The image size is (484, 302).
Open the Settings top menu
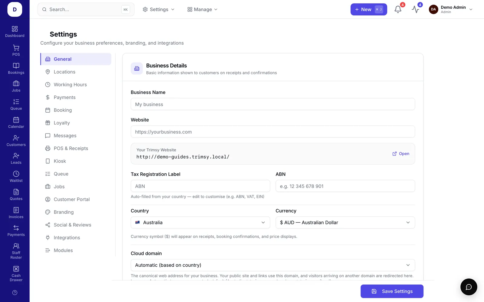(x=159, y=9)
